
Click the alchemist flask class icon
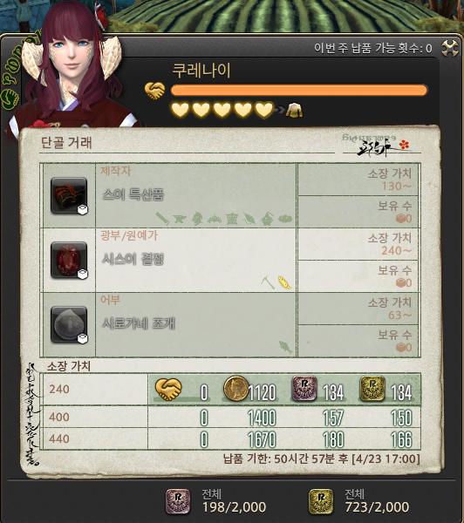(268, 219)
